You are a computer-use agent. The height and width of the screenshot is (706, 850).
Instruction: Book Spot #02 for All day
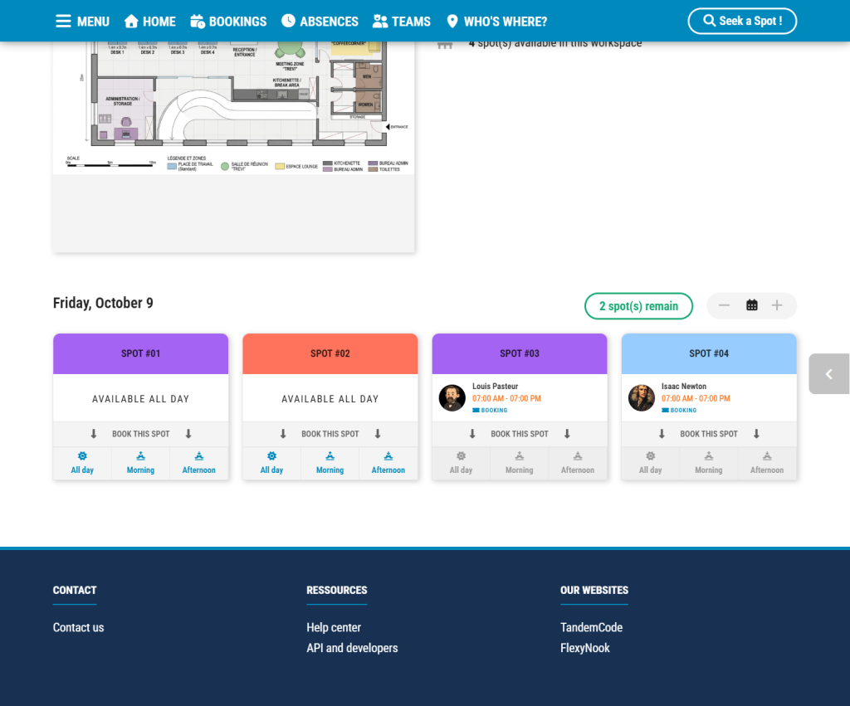271,463
